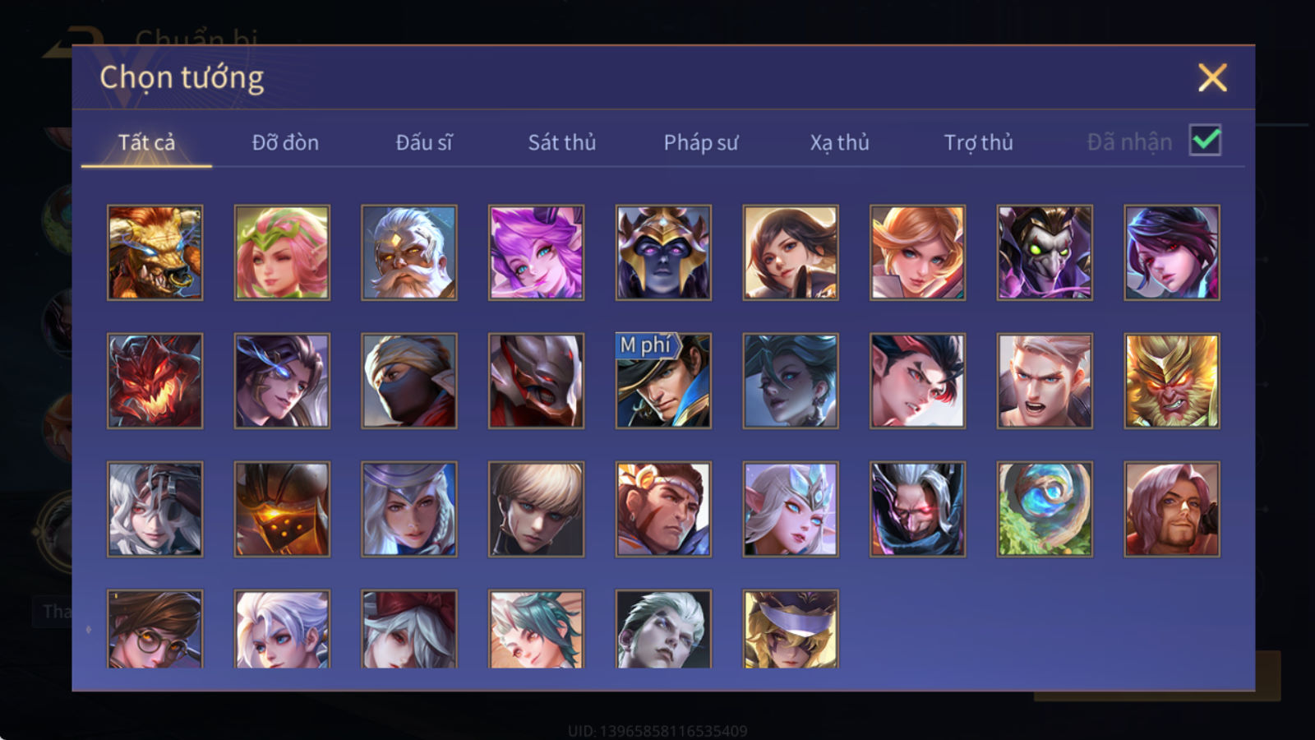This screenshot has width=1315, height=740.
Task: Select the purple-haired cat-eared girl hero
Action: click(536, 252)
